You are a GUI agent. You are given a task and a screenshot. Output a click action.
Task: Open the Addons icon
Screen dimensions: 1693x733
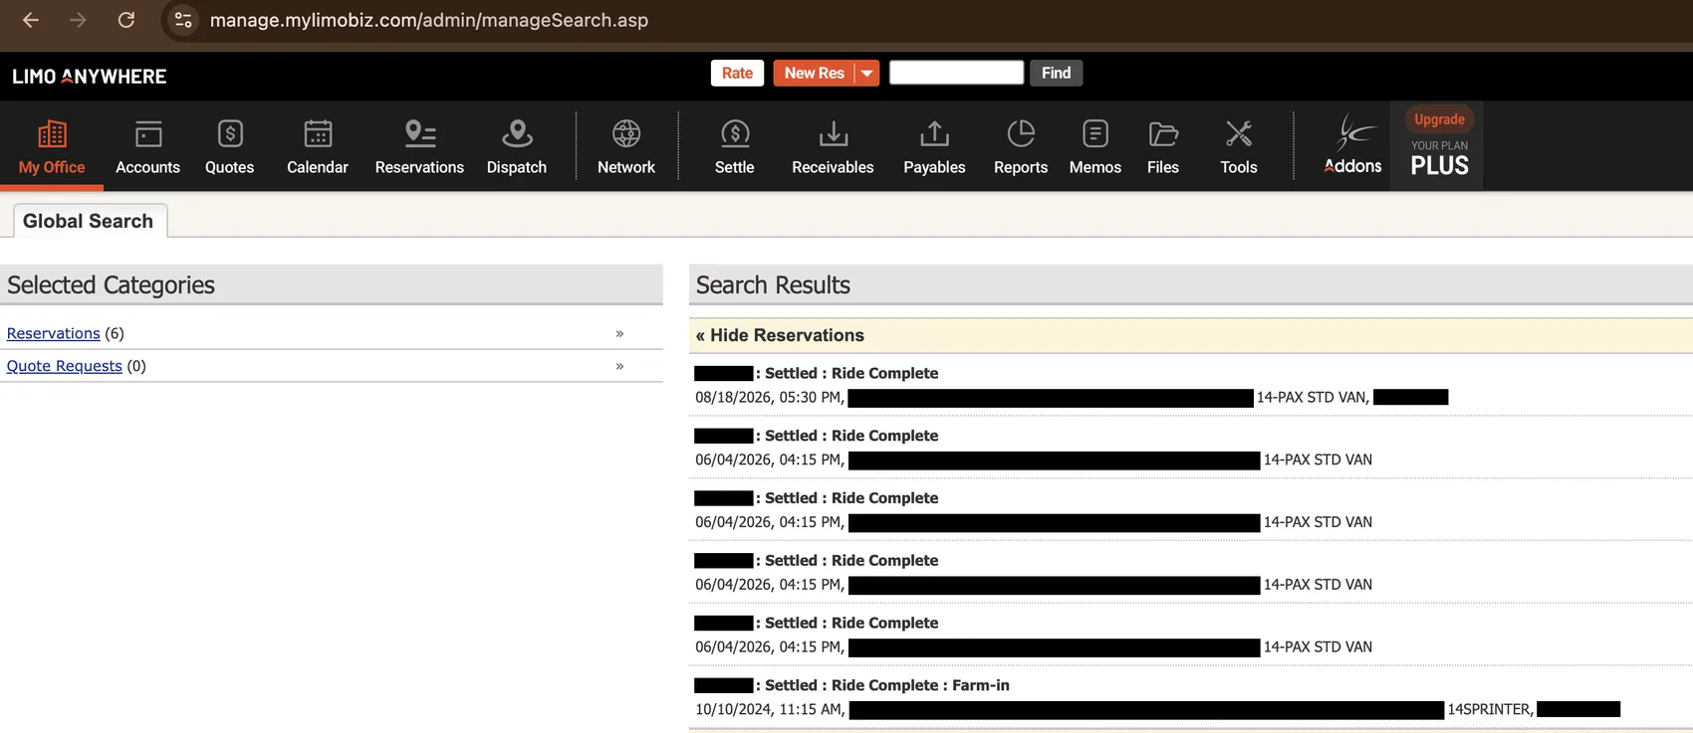pyautogui.click(x=1353, y=144)
